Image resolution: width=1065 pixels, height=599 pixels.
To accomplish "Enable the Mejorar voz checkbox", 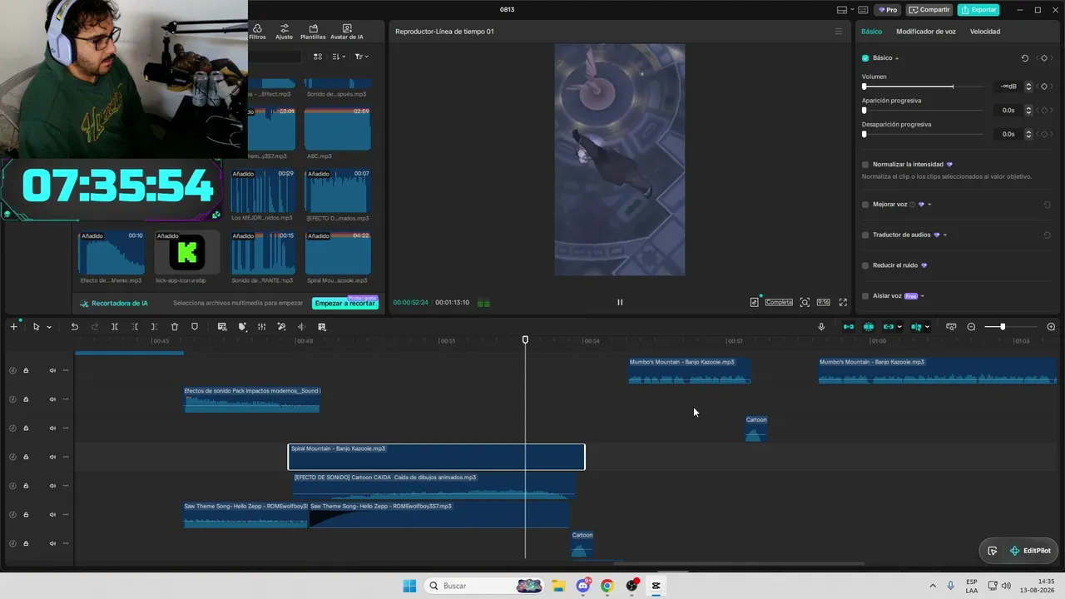I will tap(865, 205).
